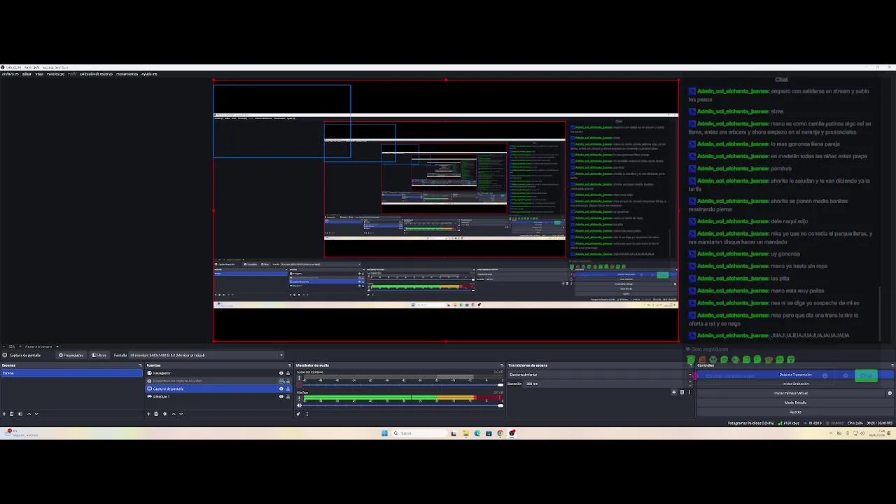The image size is (896, 504).
Task: Select the Escena scene row
Action: pos(71,373)
